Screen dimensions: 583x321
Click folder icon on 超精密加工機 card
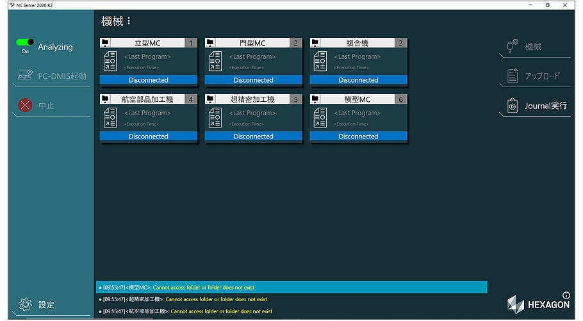click(210, 99)
